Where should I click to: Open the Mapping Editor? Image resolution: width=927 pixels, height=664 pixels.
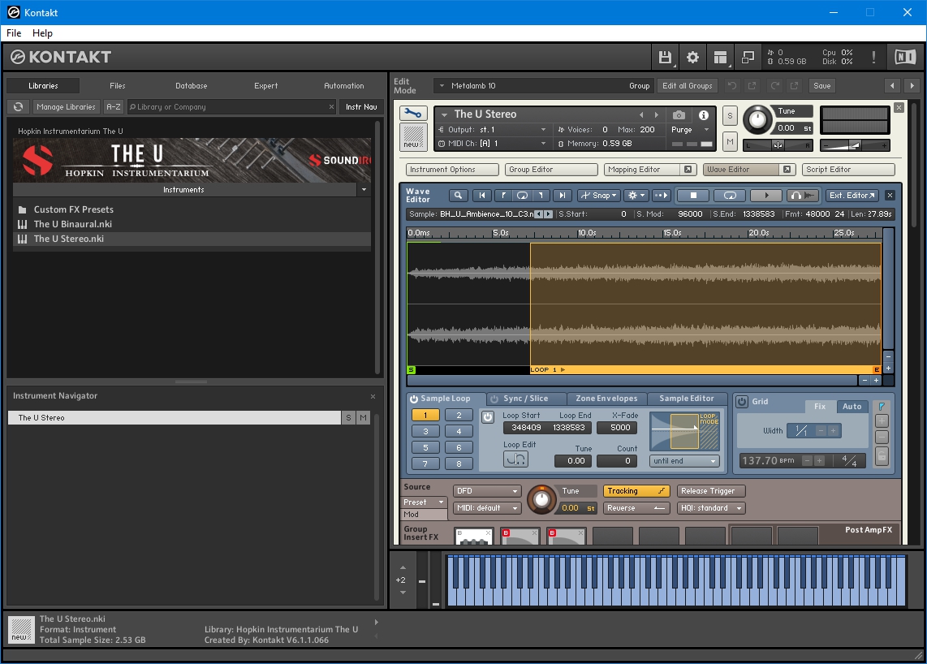634,170
